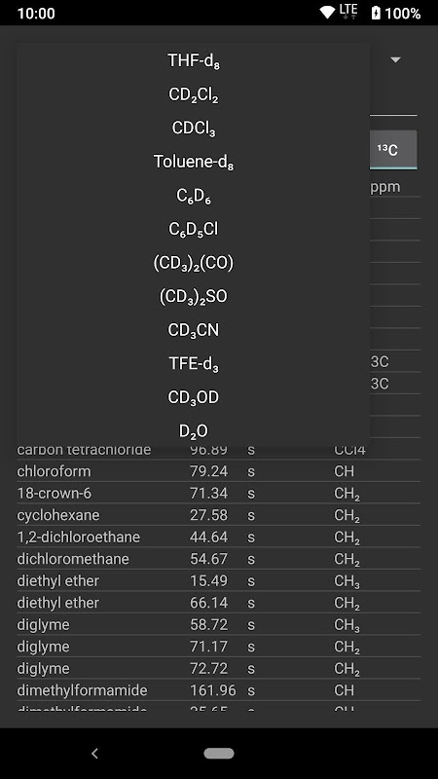Tap the Android back navigation icon
Viewport: 438px width, 779px height.
pos(94,753)
